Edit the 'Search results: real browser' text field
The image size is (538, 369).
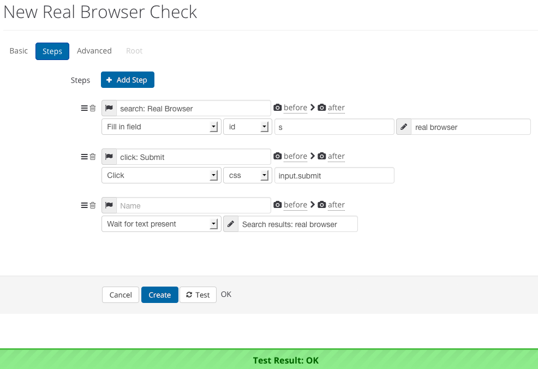pyautogui.click(x=298, y=224)
